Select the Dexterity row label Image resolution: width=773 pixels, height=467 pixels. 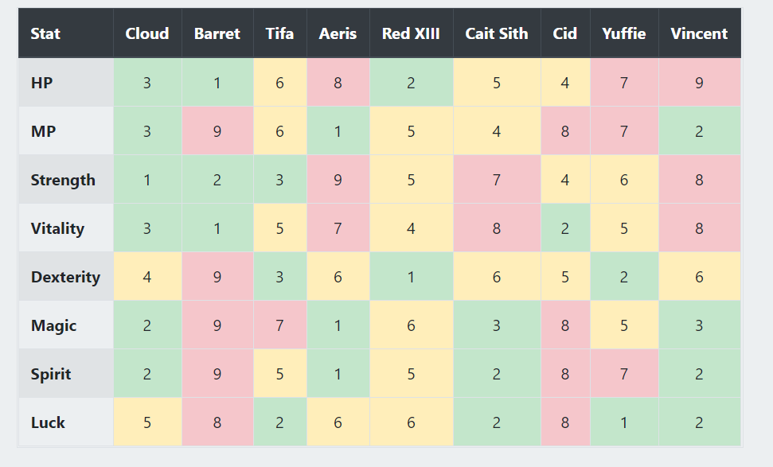[65, 277]
